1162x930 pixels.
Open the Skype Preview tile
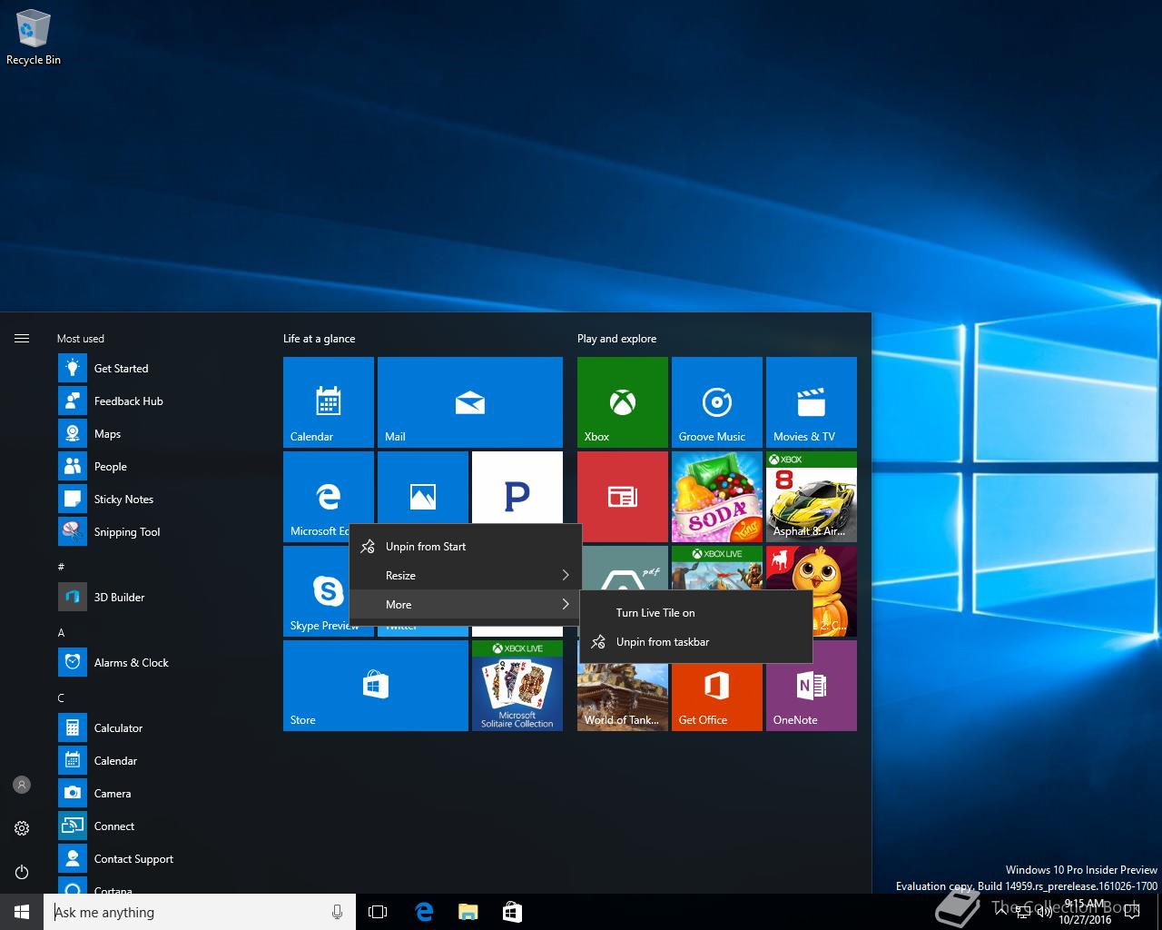[316, 590]
